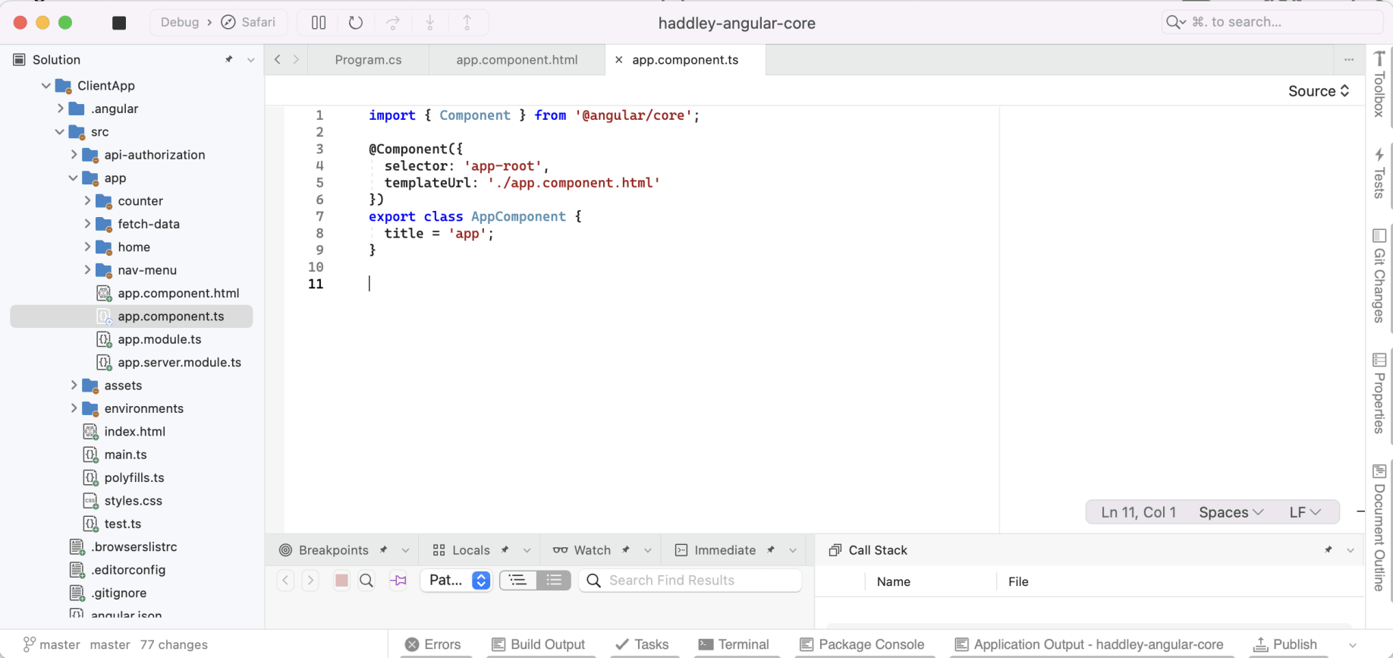Click the magnifier icon in find results toolbar
This screenshot has height=658, width=1393.
click(x=366, y=581)
